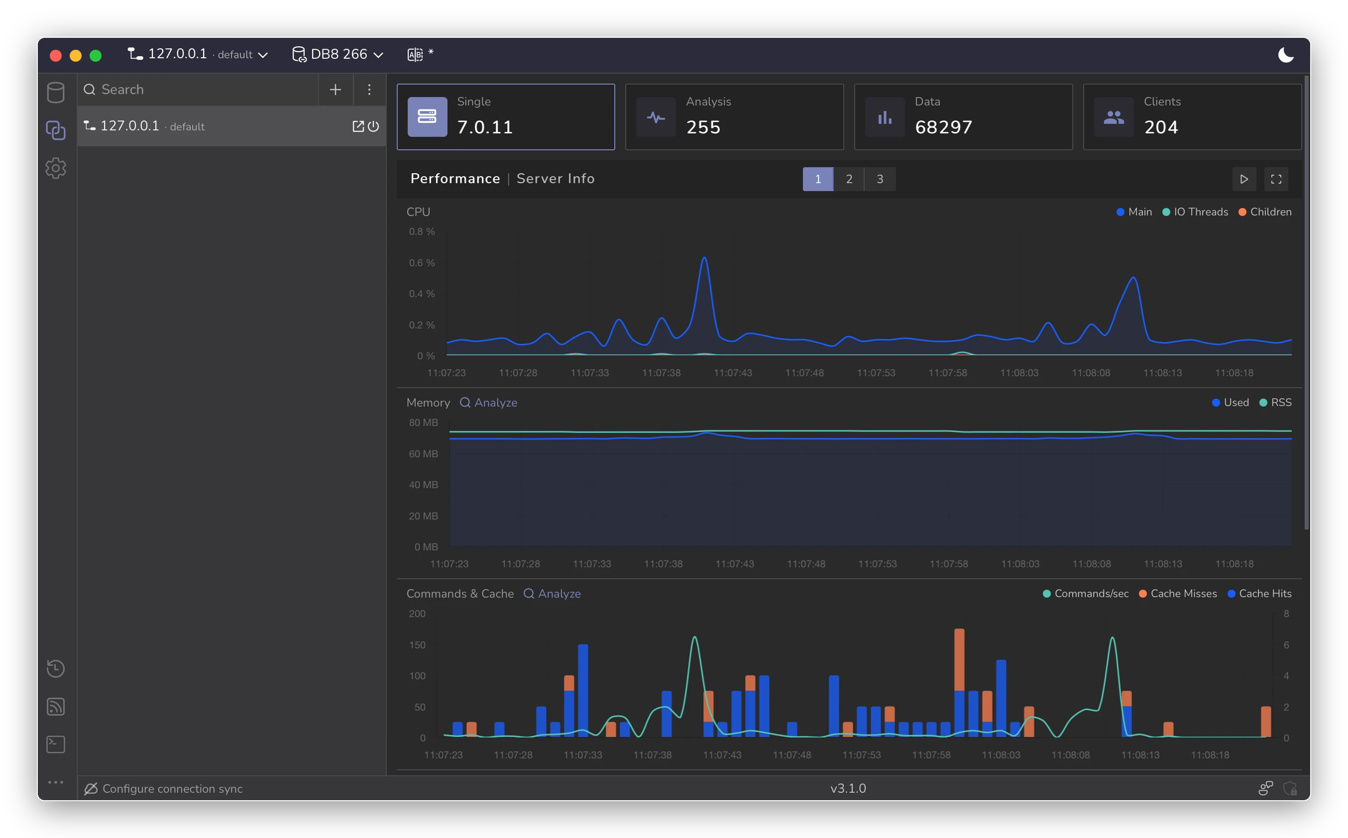Add a new connection with plus icon
The height and width of the screenshot is (838, 1348).
(336, 89)
